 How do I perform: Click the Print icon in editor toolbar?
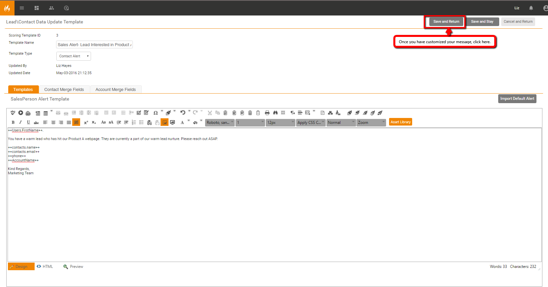click(267, 113)
